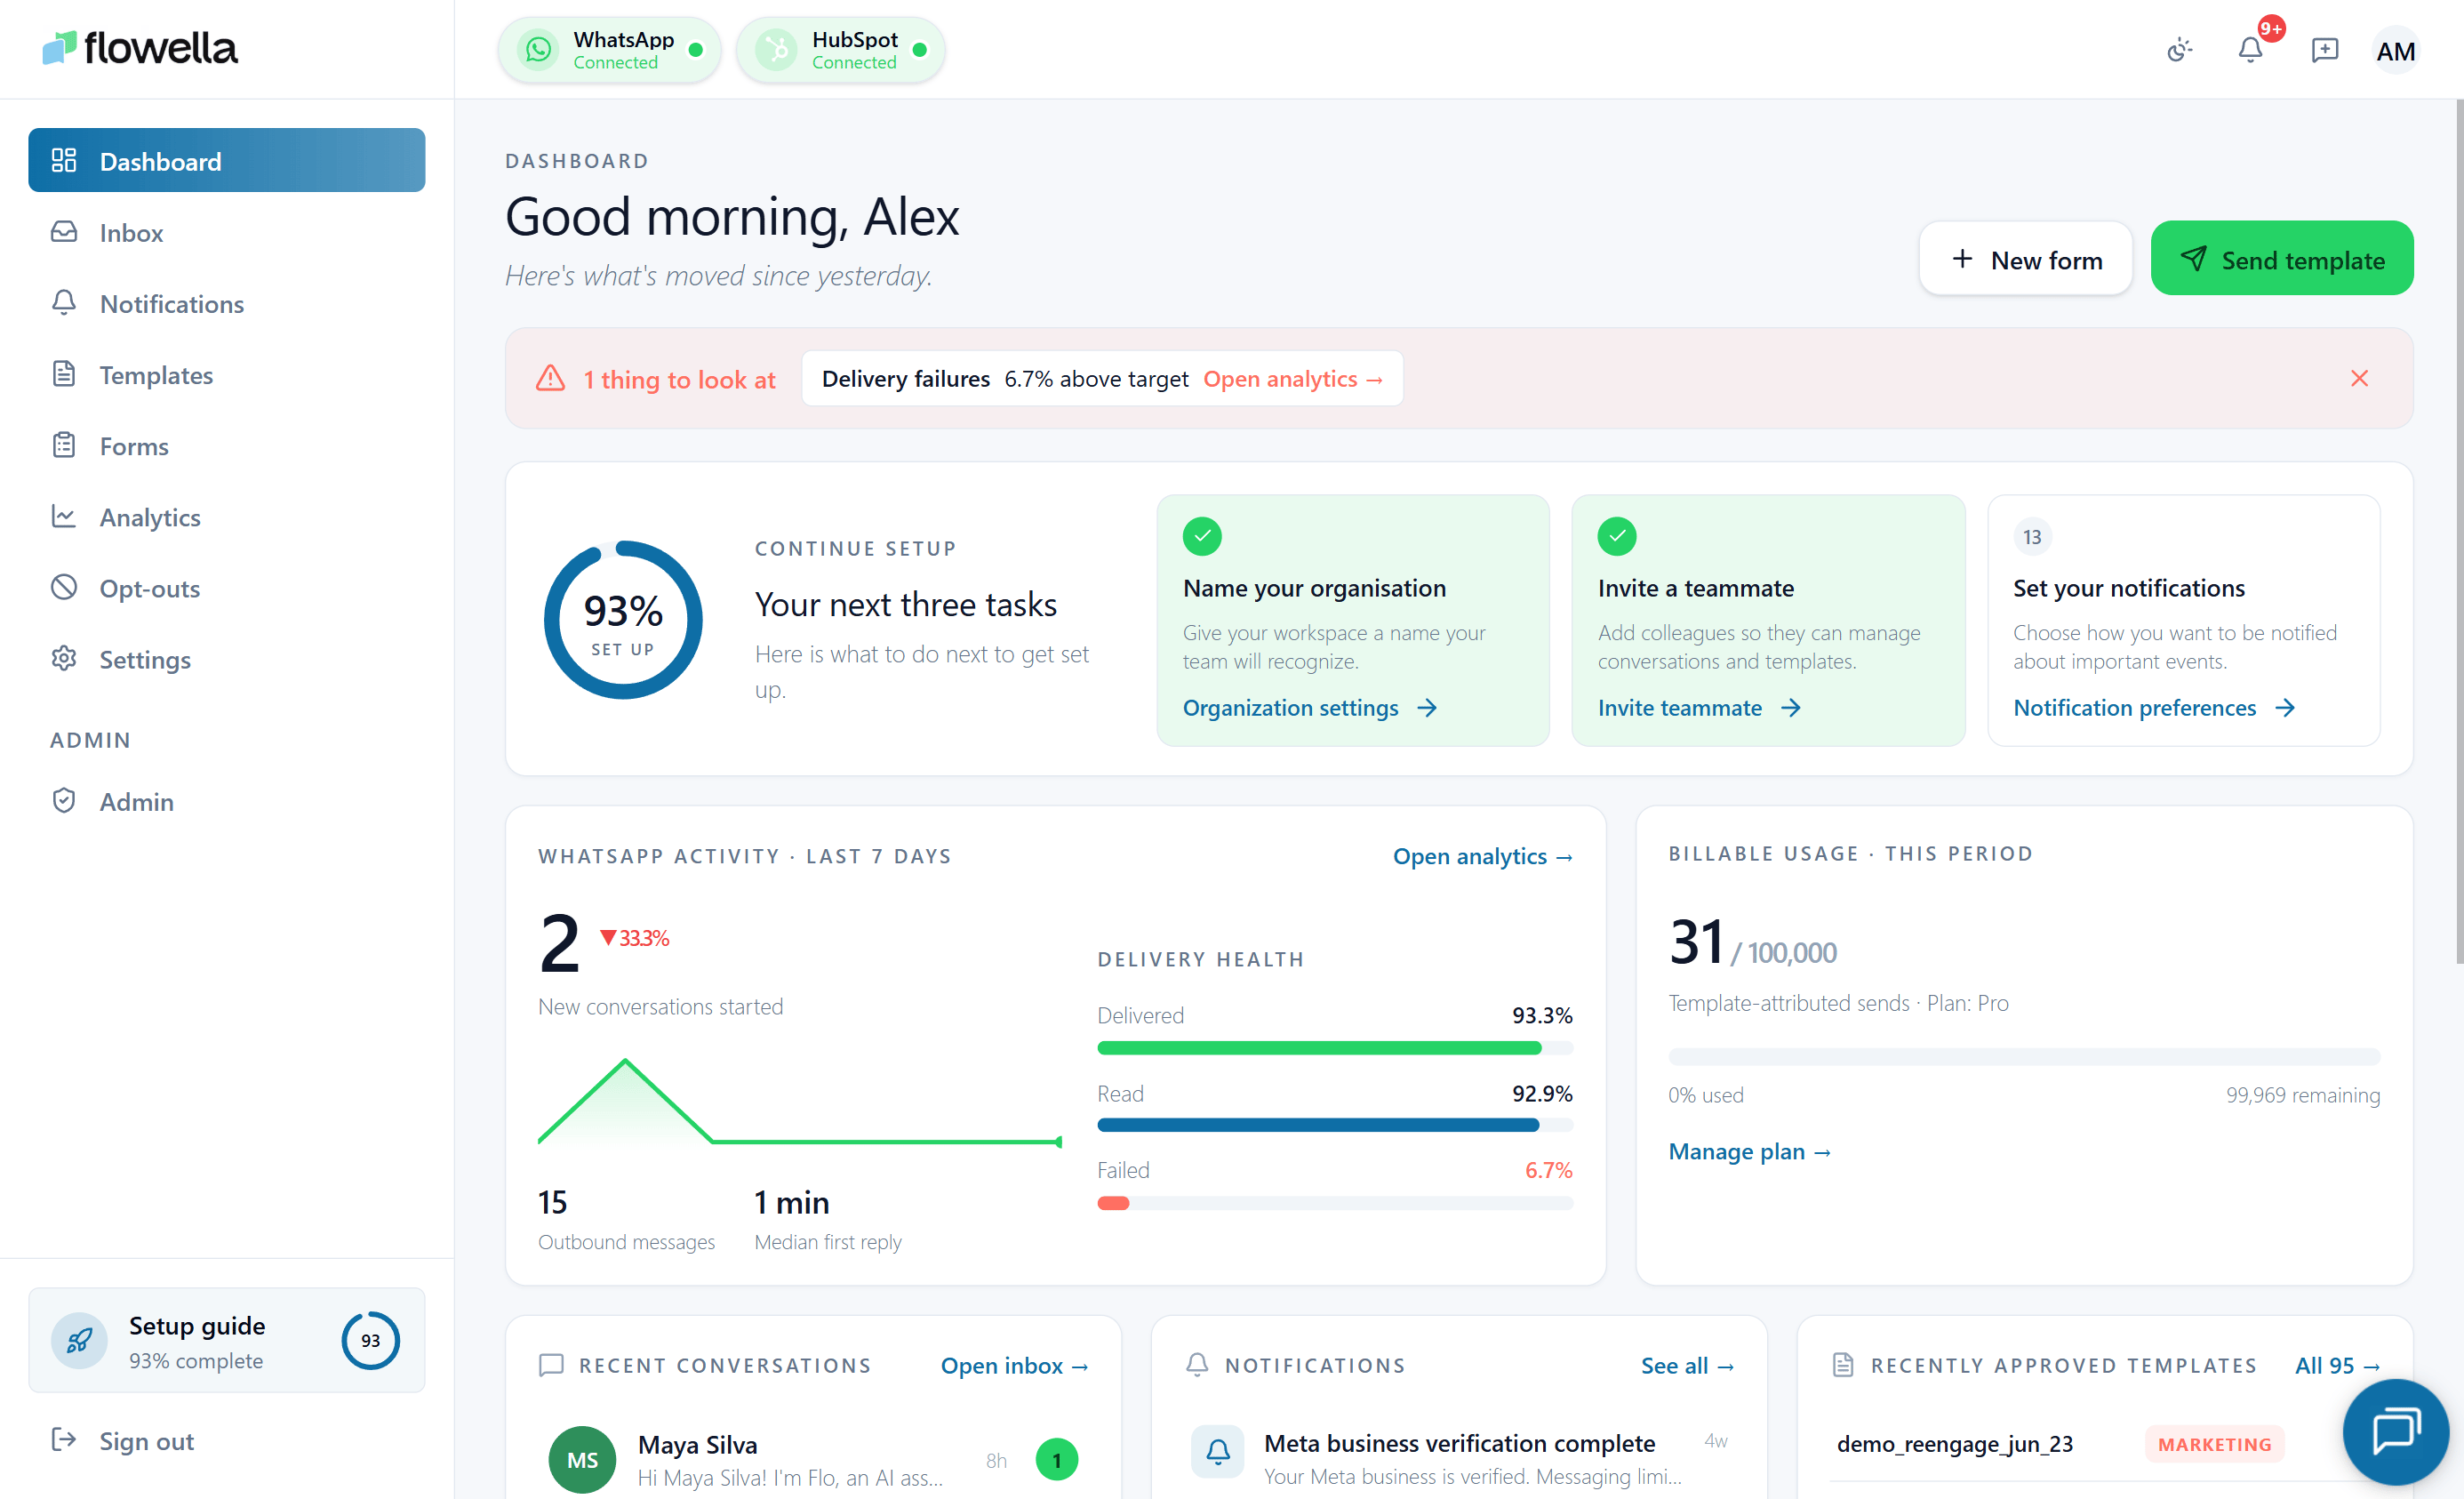Click the checkmark on Invite a teammate card
The height and width of the screenshot is (1499, 2464).
1617,536
